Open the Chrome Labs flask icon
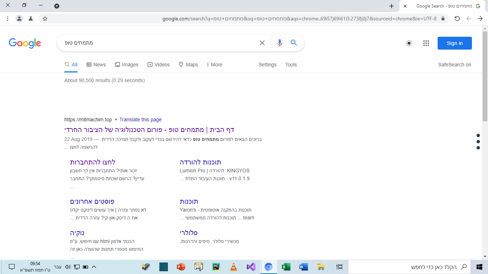Screen dimensions: 488x274 click(x=31, y=19)
